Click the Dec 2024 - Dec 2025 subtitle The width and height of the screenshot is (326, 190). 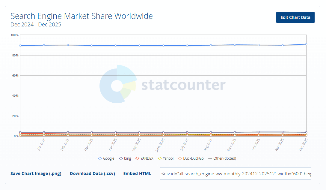(36, 25)
